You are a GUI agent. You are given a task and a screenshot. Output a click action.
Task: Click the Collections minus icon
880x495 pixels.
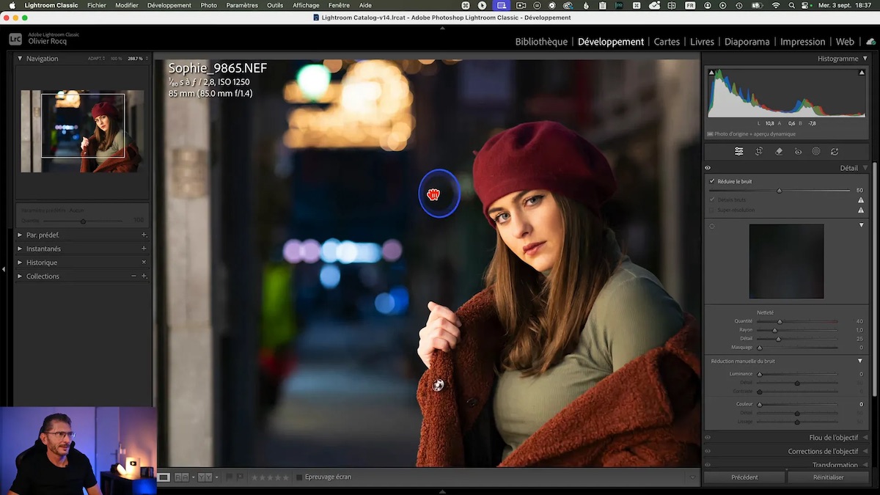click(x=133, y=276)
